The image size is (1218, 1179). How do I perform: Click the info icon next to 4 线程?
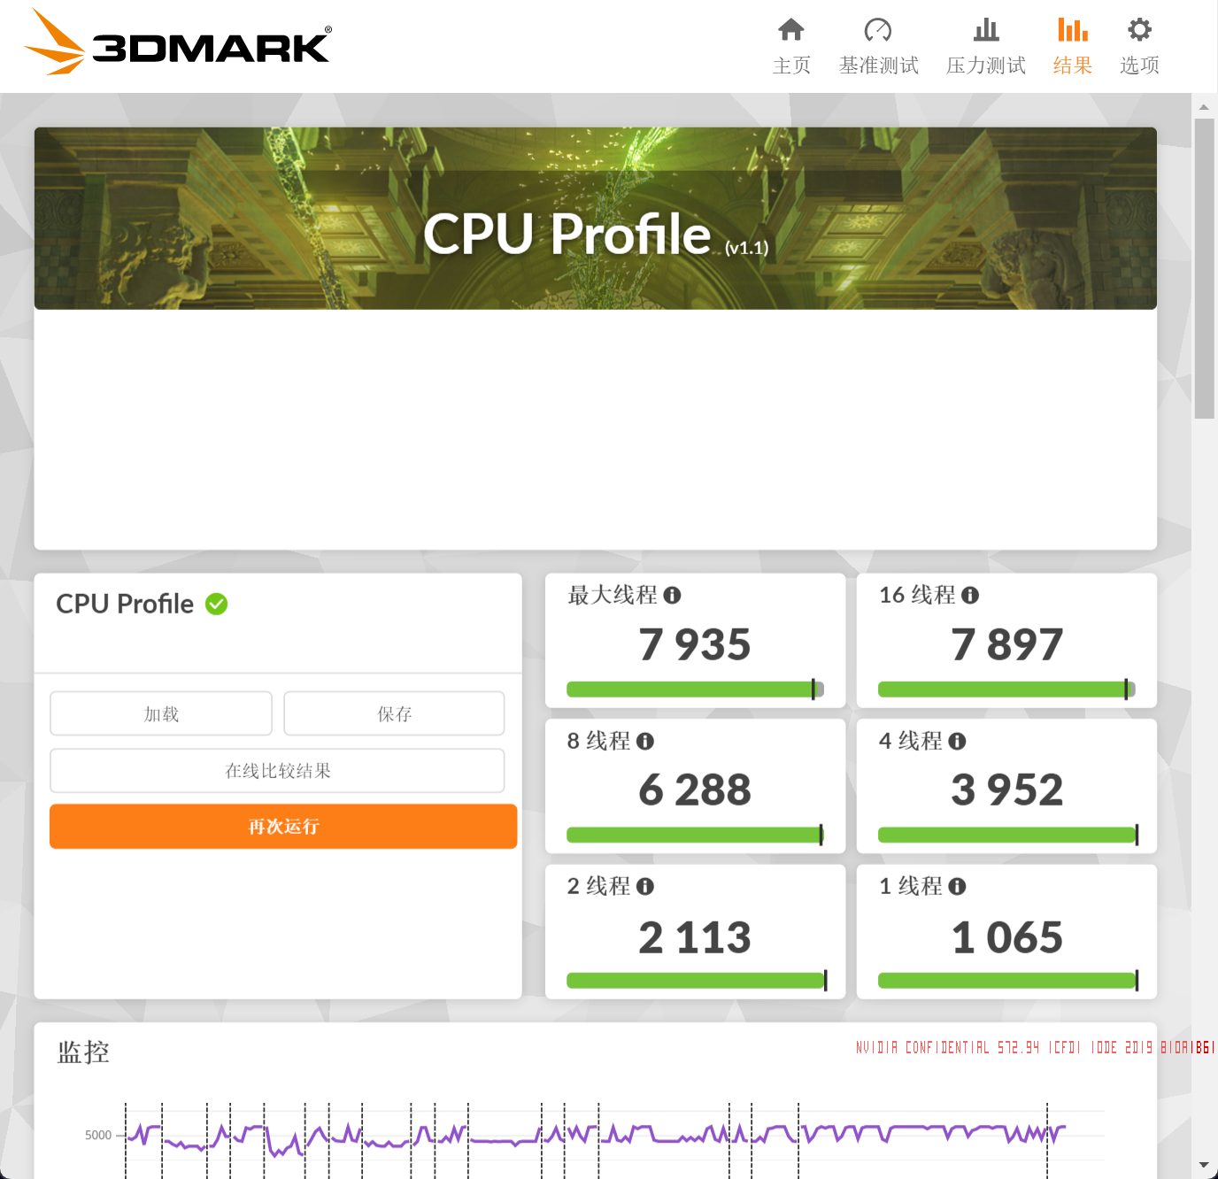pos(957,741)
